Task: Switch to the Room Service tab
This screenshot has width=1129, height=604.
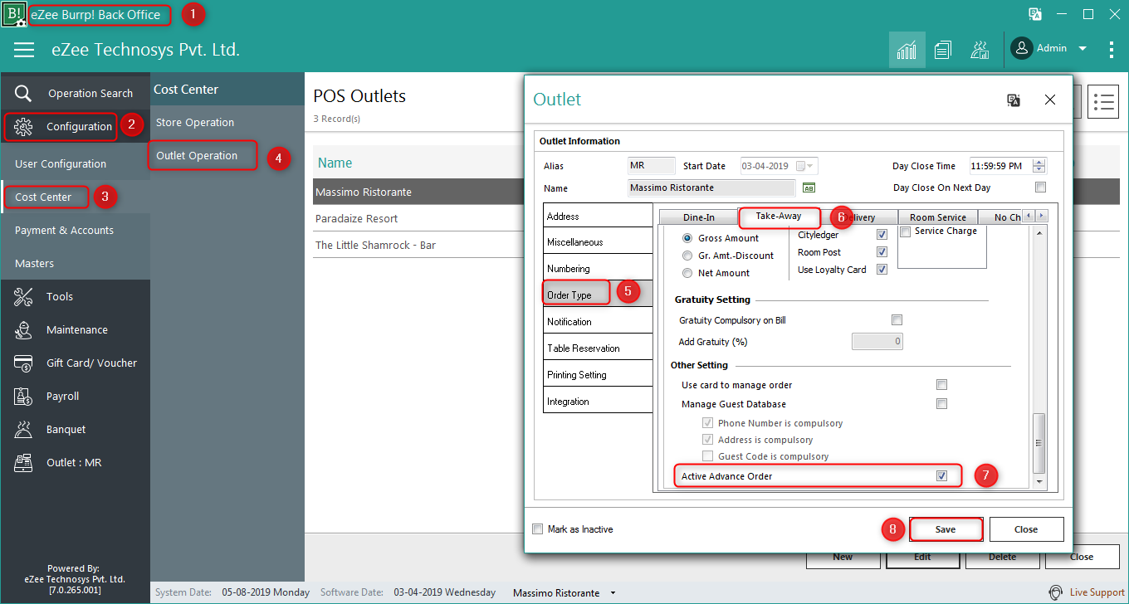Action: coord(938,217)
